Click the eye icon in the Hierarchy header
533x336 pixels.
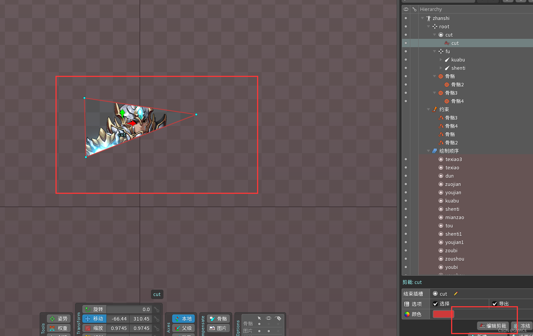(x=406, y=9)
